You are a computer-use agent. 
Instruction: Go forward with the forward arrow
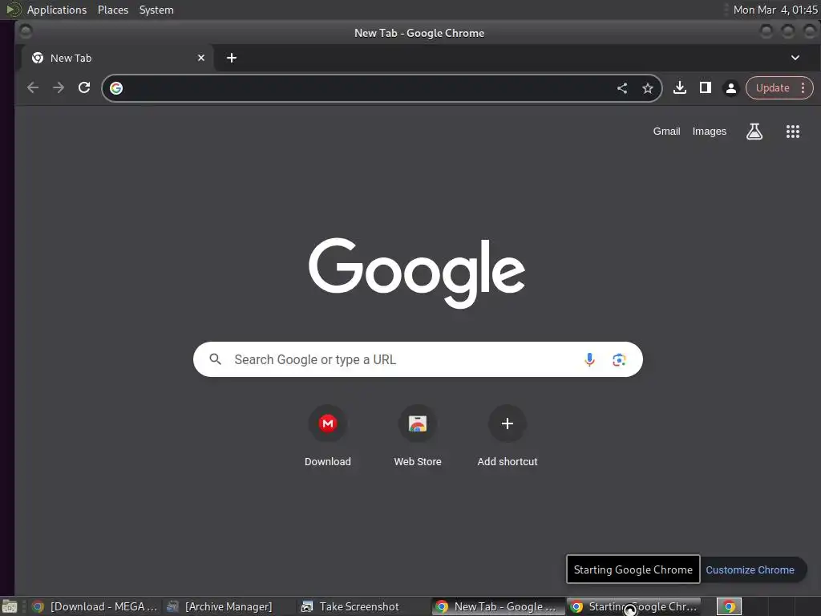(58, 87)
